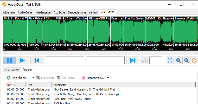Zoom in on the waveform

point(186,60)
